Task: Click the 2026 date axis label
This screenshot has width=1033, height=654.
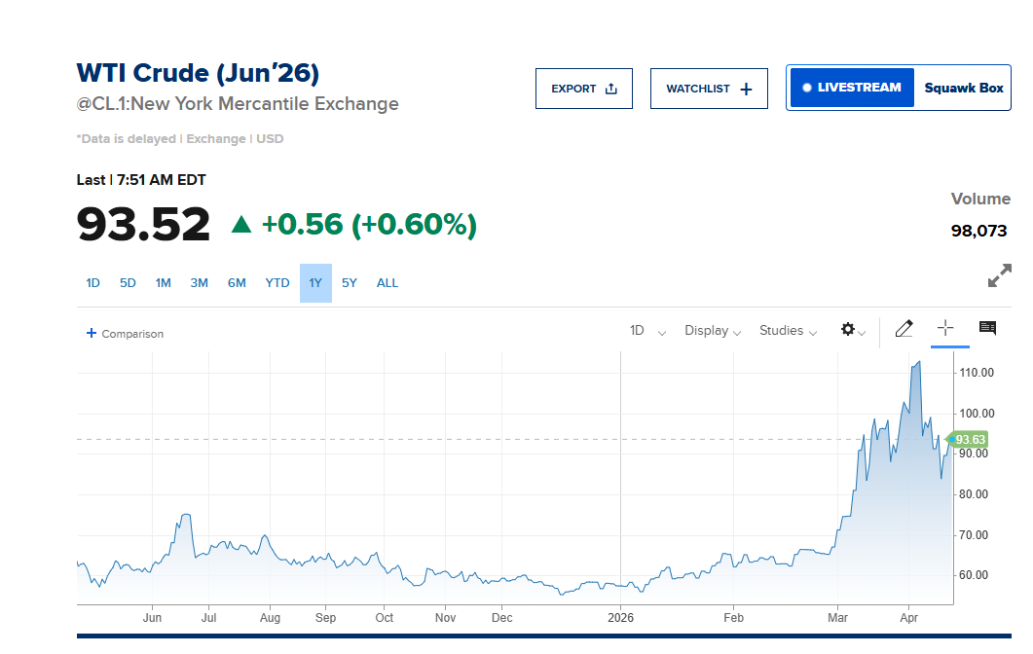Action: pyautogui.click(x=620, y=618)
